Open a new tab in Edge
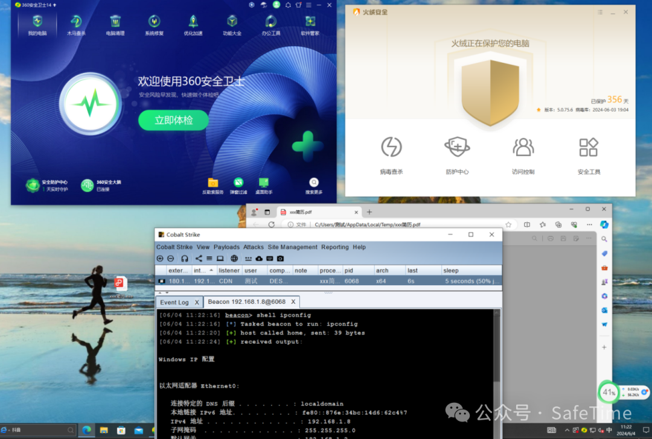Image resolution: width=652 pixels, height=439 pixels. [369, 212]
